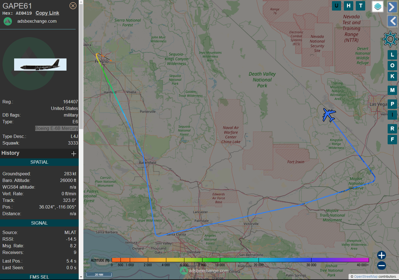Click the type description value L4J

74,136
